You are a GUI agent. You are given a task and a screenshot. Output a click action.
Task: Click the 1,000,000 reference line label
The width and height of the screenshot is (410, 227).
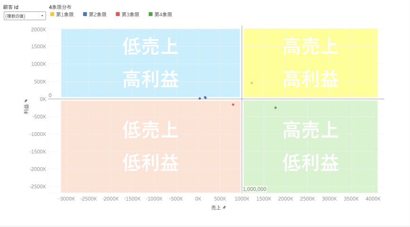(x=255, y=189)
